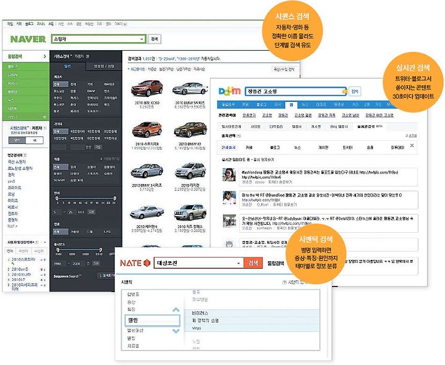Click the red Nate 검색 button
This screenshot has width=445, height=365.
pyautogui.click(x=253, y=263)
